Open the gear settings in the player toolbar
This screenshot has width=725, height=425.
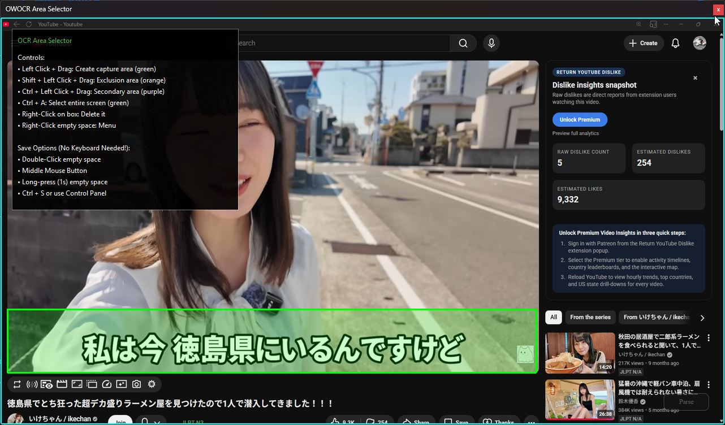[152, 384]
